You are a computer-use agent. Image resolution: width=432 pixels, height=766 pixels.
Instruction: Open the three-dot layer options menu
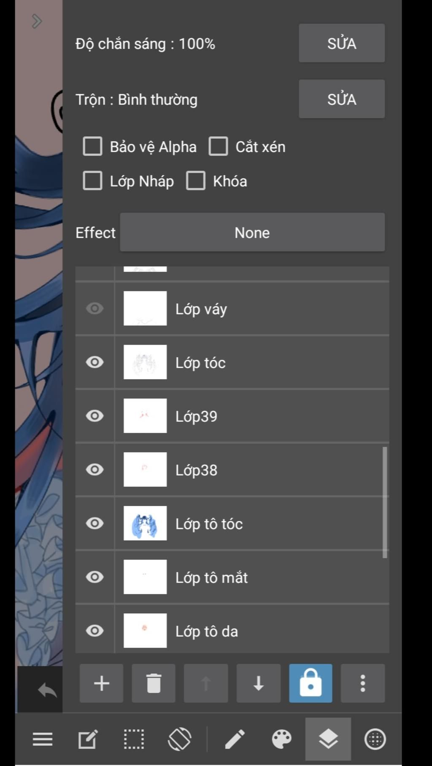pos(363,683)
